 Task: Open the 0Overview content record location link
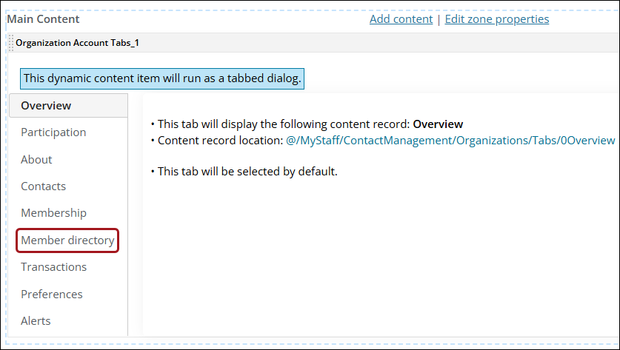coord(450,140)
